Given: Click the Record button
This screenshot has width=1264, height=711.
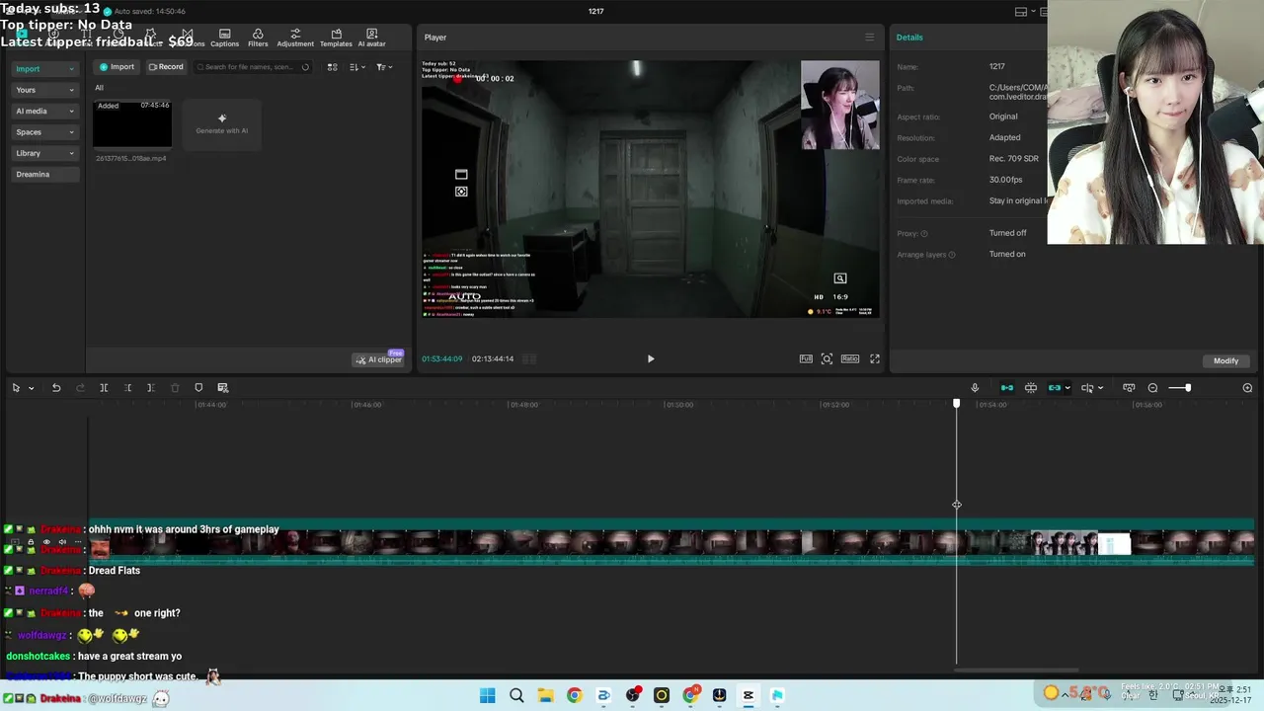Looking at the screenshot, I should (x=166, y=67).
